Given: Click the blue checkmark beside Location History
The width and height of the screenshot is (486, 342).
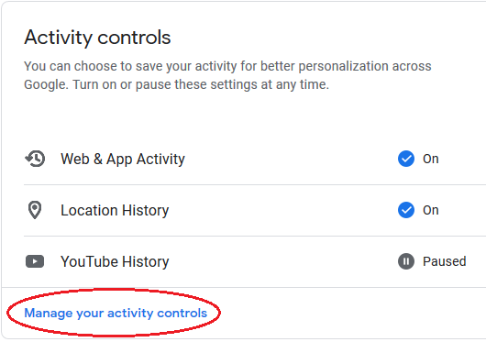Looking at the screenshot, I should coord(406,210).
